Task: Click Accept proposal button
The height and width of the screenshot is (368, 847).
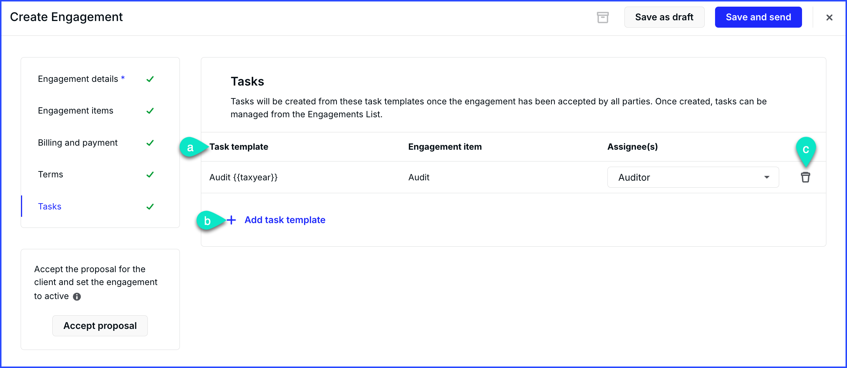Action: (x=100, y=326)
